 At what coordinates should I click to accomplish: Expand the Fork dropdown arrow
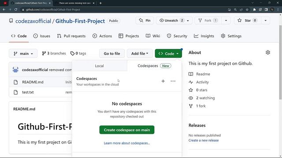point(226,21)
